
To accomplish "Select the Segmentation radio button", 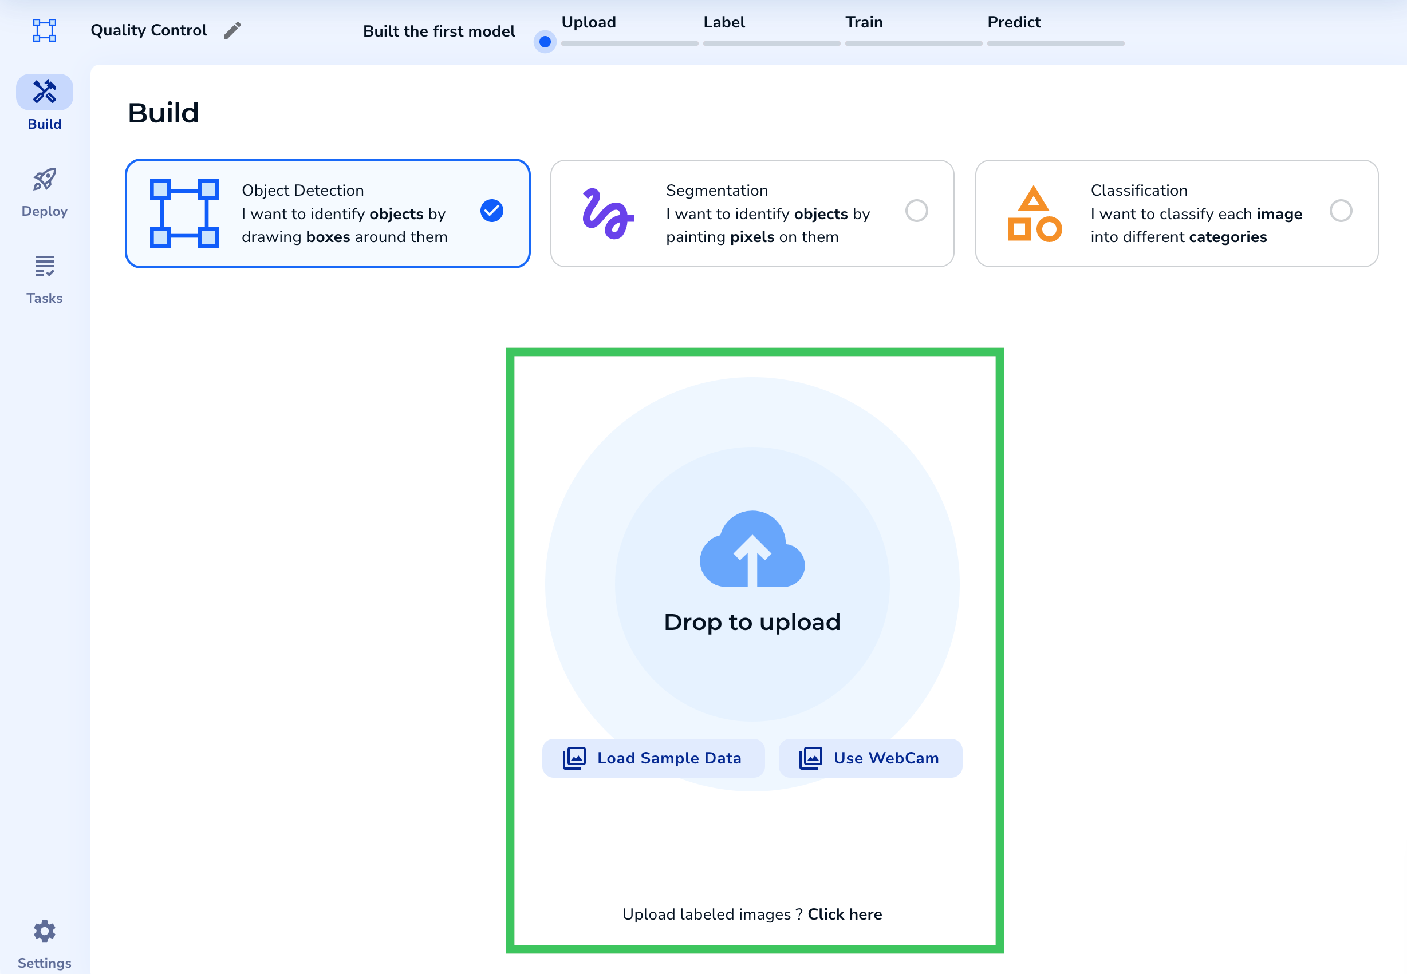I will 916,211.
